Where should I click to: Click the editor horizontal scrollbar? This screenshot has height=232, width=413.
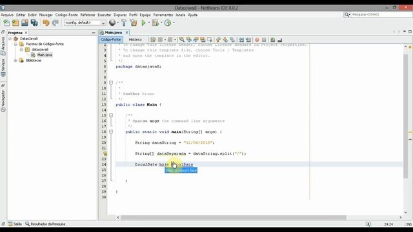click(234, 218)
